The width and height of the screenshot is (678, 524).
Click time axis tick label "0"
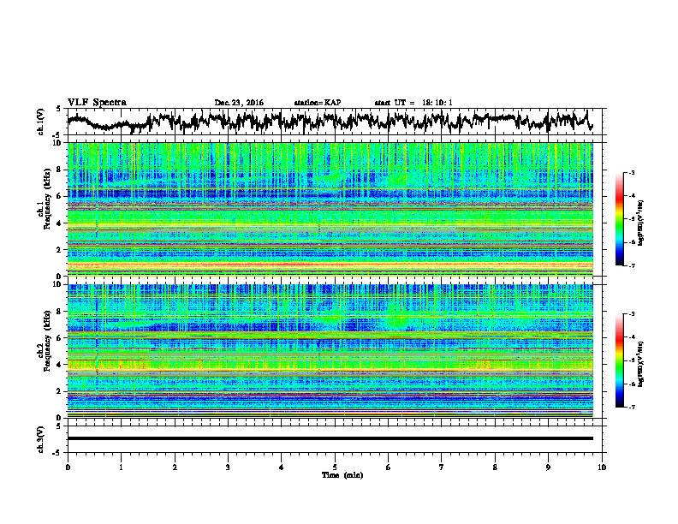(x=68, y=467)
